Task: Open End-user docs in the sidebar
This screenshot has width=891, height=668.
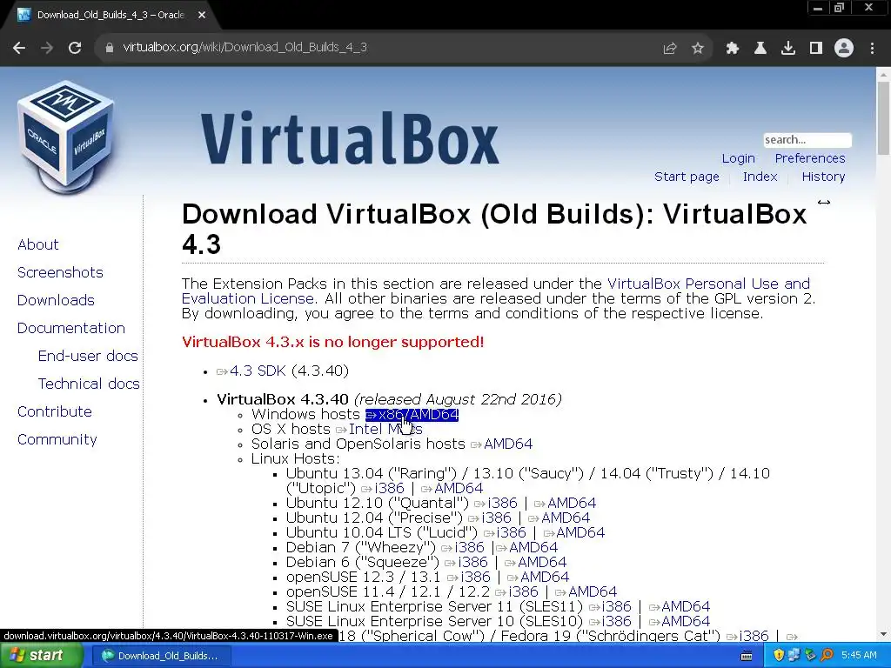Action: point(88,356)
